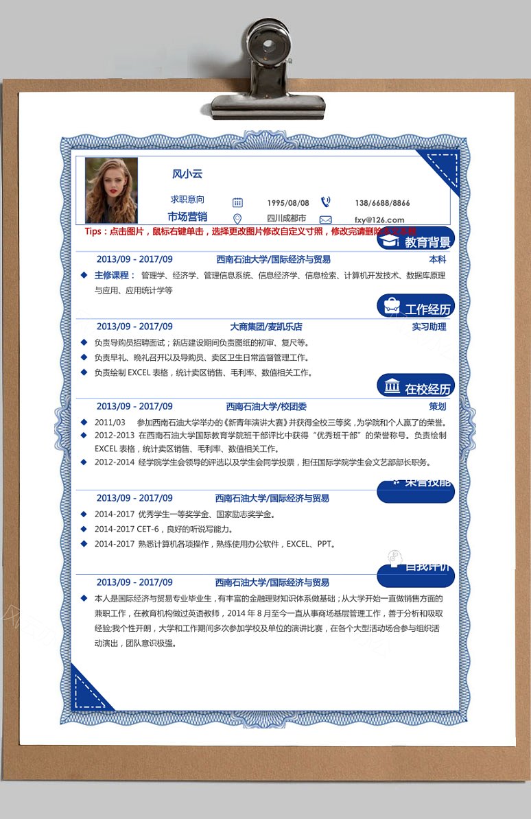Click 2014-2017 优秀学生一等奖学金 line

tap(185, 514)
